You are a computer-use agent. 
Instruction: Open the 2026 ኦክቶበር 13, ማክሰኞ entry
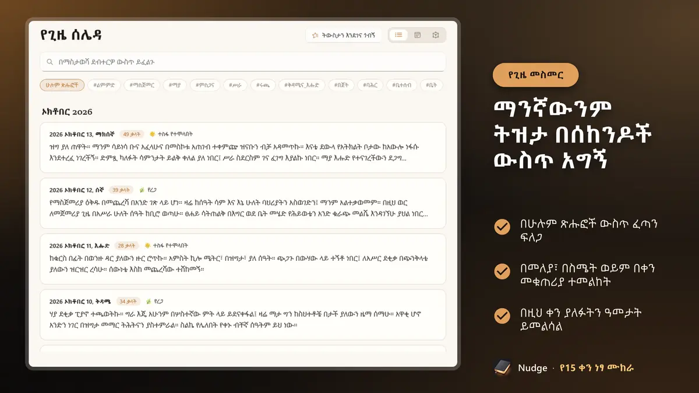pyautogui.click(x=243, y=147)
